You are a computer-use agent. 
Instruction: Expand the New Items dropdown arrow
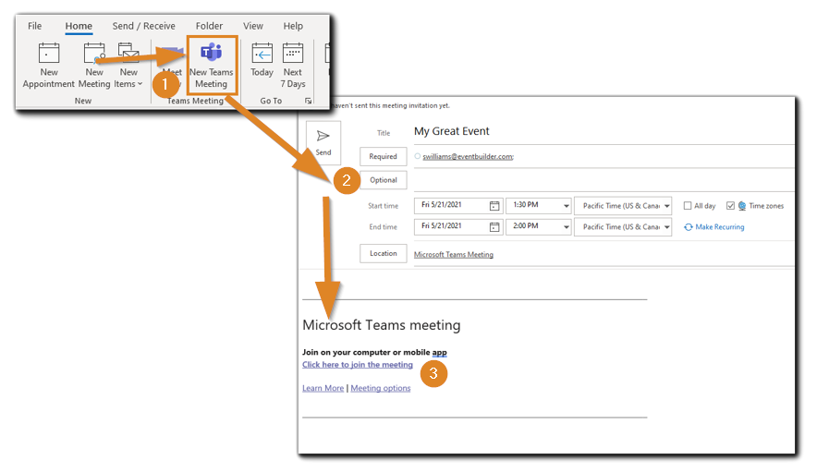tap(140, 84)
